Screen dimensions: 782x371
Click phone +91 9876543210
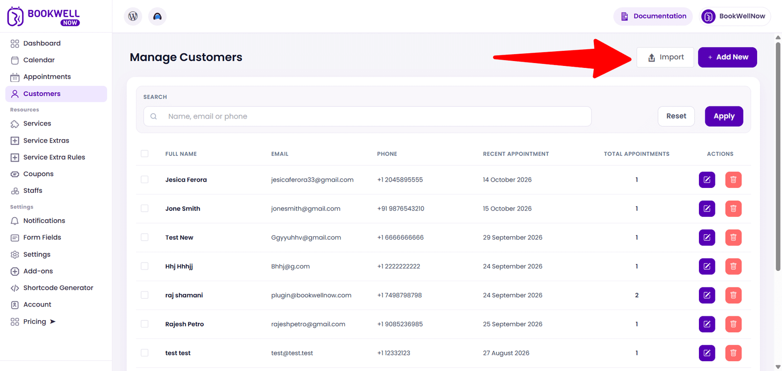tap(401, 208)
